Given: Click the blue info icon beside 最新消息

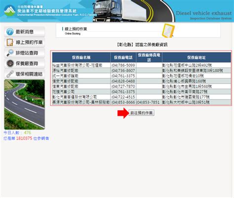Looking at the screenshot, I should point(10,32).
